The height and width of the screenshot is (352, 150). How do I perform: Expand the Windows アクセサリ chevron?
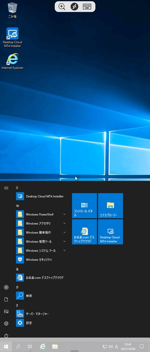point(64,223)
